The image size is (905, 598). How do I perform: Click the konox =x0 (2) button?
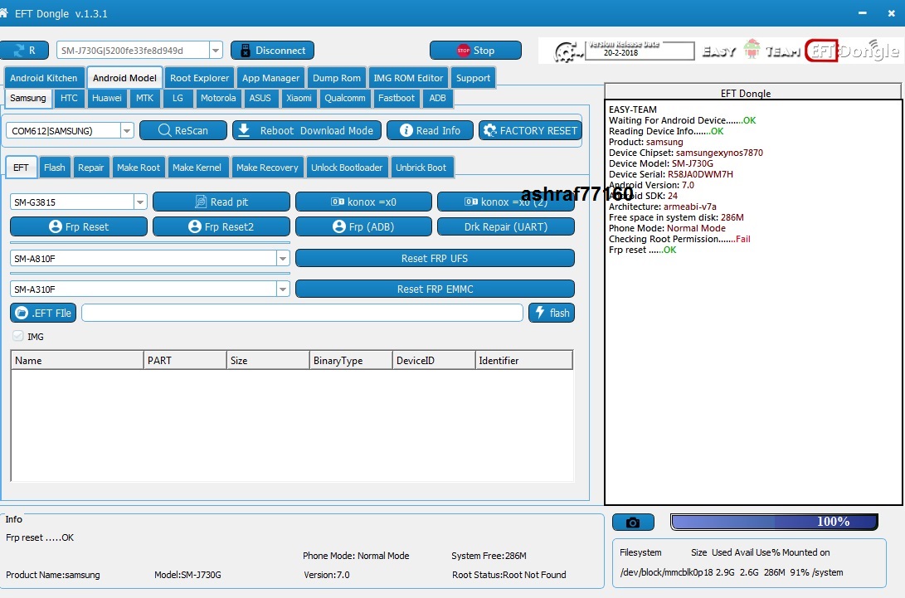pos(506,202)
